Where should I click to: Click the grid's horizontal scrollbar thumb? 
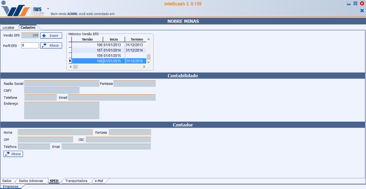point(75,67)
